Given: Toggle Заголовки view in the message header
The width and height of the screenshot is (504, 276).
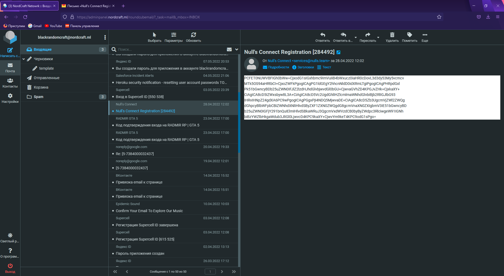Looking at the screenshot, I should point(303,67).
